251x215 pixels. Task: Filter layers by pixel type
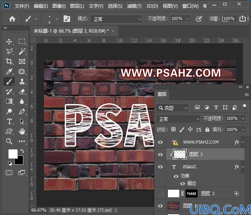(197, 107)
